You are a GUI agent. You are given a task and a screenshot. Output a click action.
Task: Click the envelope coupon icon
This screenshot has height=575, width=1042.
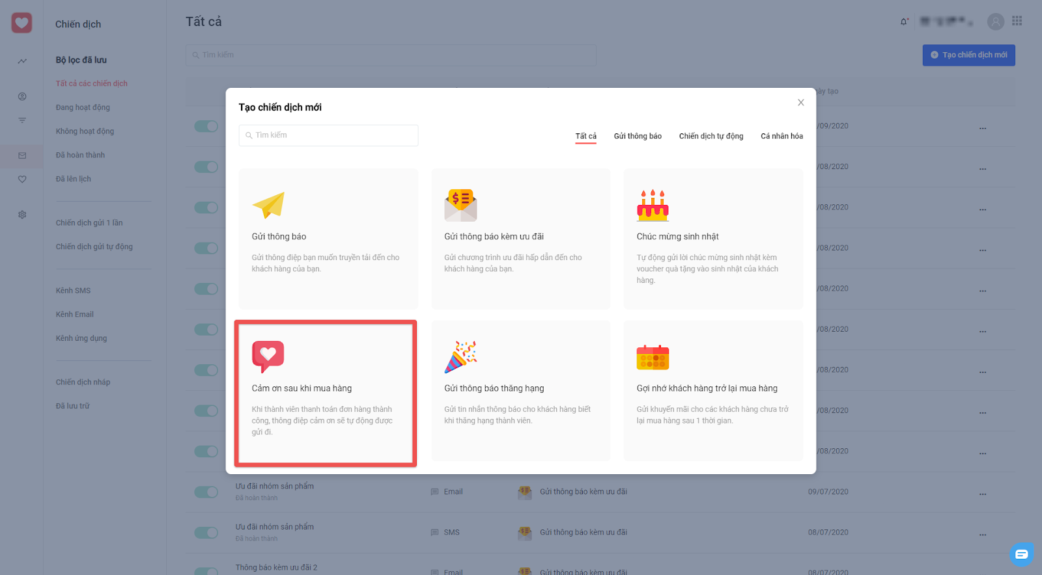(461, 205)
